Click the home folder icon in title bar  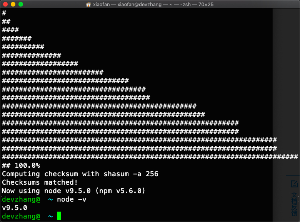click(88, 4)
